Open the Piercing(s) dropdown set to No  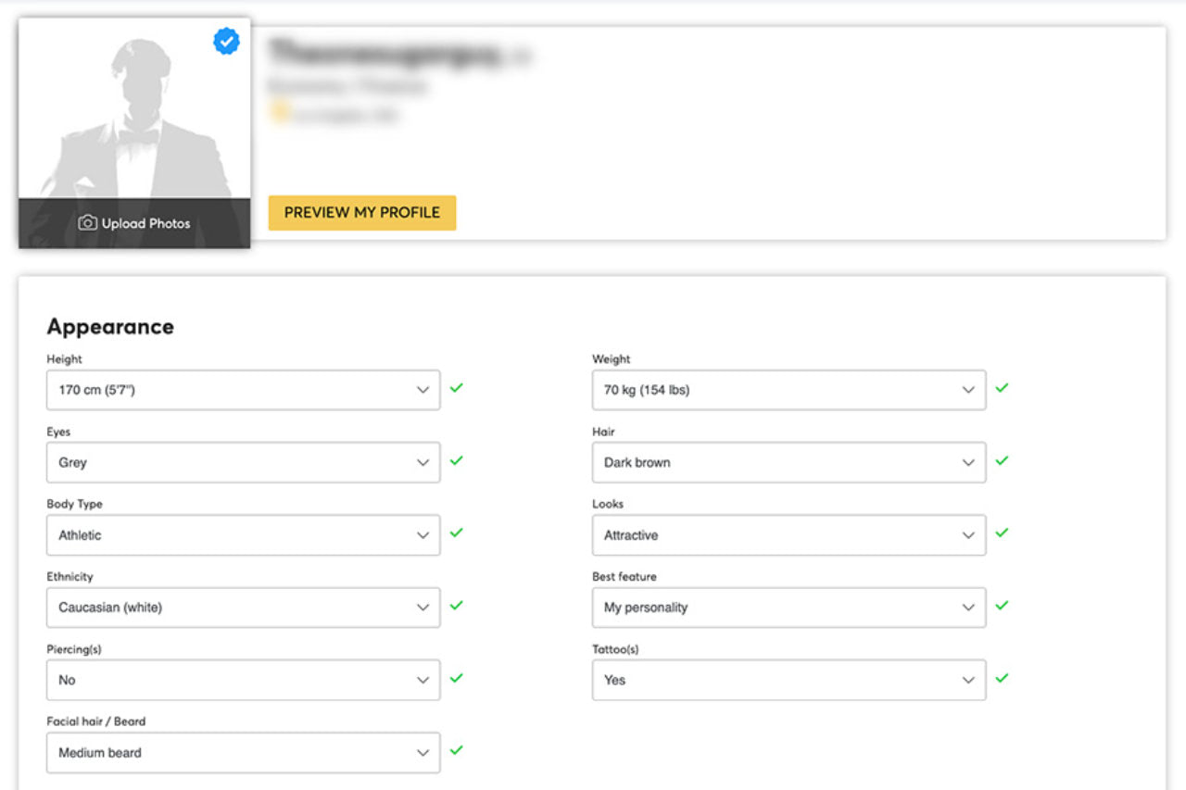coord(243,680)
